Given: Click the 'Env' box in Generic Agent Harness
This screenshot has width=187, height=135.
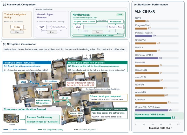Looking at the screenshot, I should pyautogui.click(x=52, y=32).
